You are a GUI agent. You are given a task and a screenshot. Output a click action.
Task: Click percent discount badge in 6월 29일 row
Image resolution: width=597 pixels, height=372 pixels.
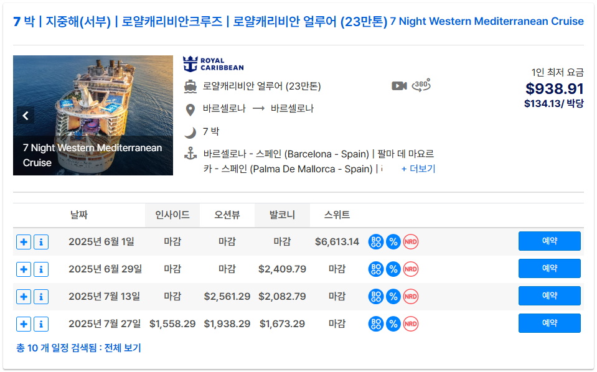coord(393,269)
